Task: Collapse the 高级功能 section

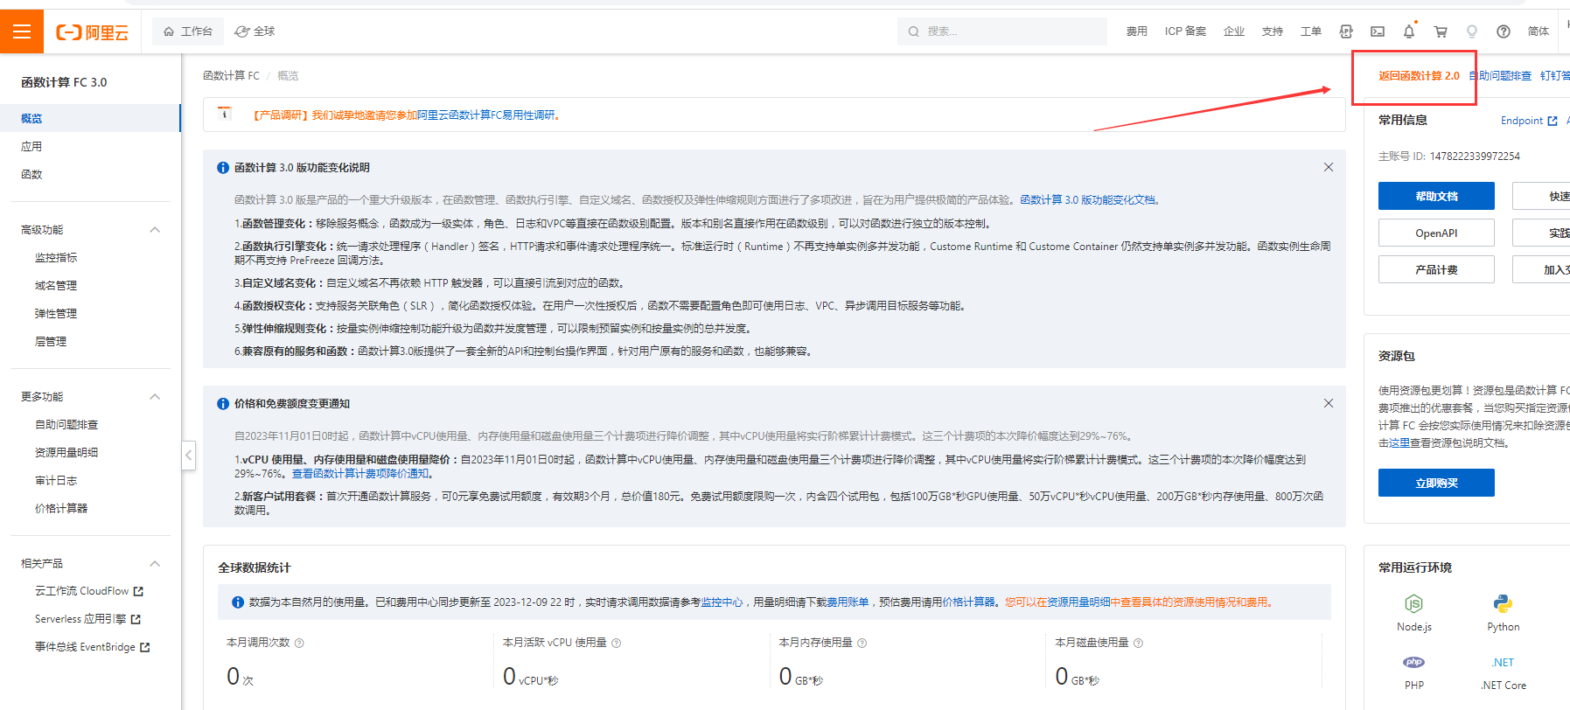Action: 155,229
